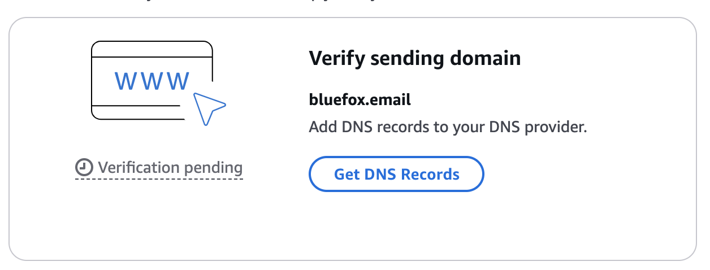Click the first W in the browser illustration
Image resolution: width=710 pixels, height=270 pixels.
pyautogui.click(x=127, y=81)
